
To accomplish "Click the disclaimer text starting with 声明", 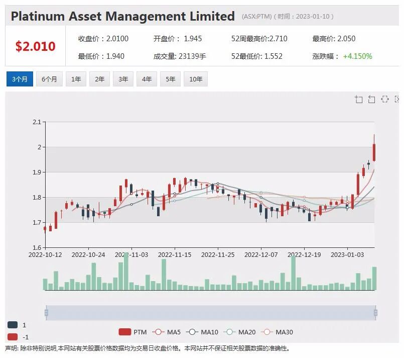I will pyautogui.click(x=148, y=348).
